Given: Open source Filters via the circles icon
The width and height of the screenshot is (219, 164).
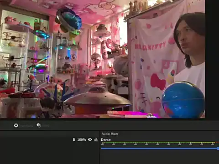Looking at the screenshot, I should click(39, 125).
